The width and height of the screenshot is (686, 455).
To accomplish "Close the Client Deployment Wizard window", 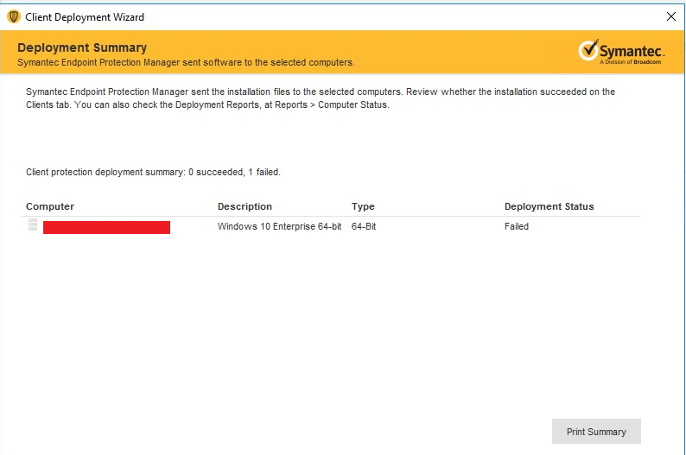I will (670, 16).
